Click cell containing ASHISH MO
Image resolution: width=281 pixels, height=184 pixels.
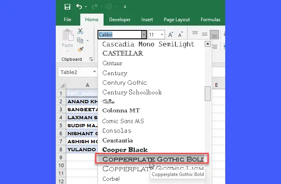pos(82,142)
